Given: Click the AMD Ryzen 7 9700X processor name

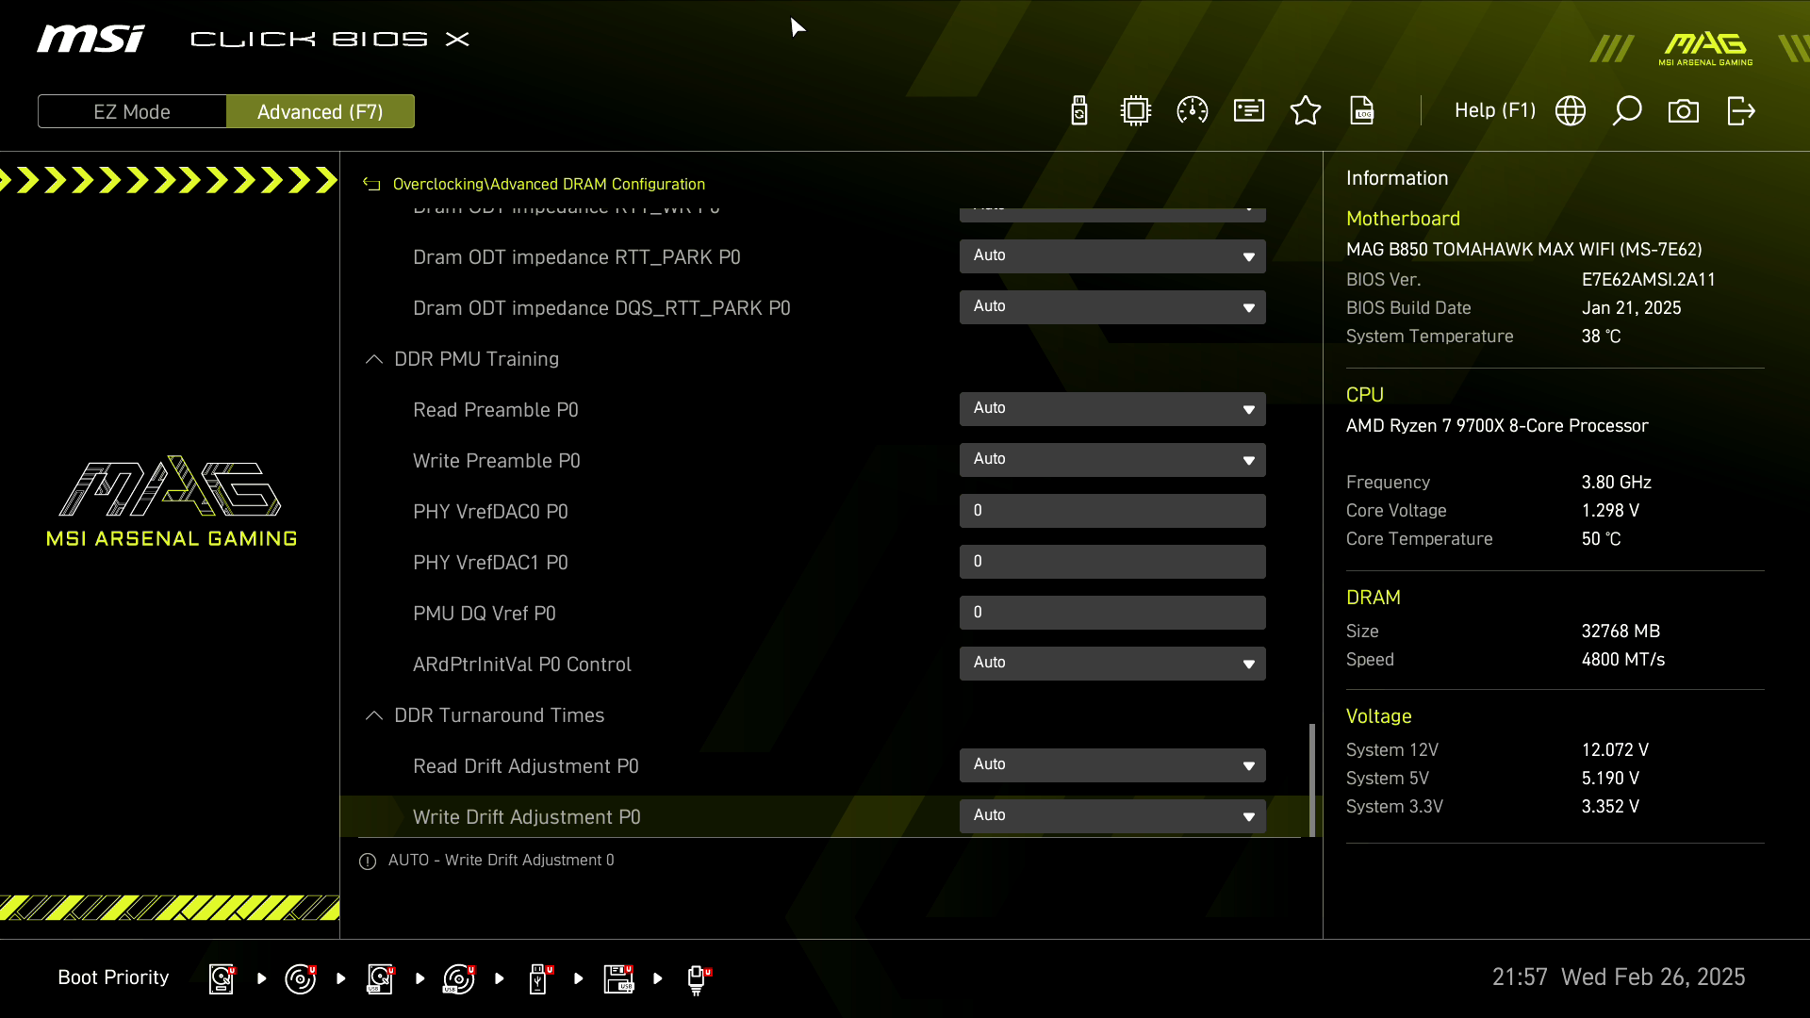Looking at the screenshot, I should click(x=1497, y=426).
